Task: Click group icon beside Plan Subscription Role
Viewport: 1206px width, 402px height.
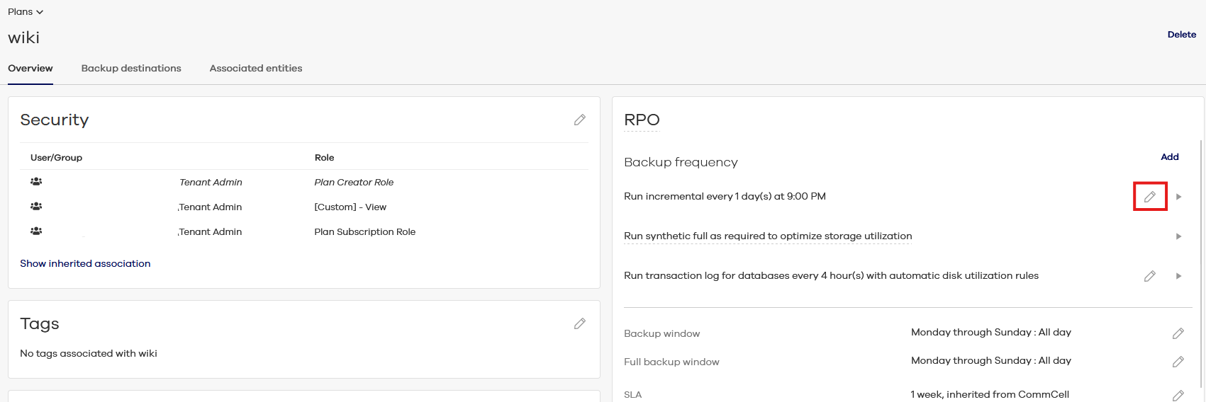Action: pyautogui.click(x=36, y=231)
